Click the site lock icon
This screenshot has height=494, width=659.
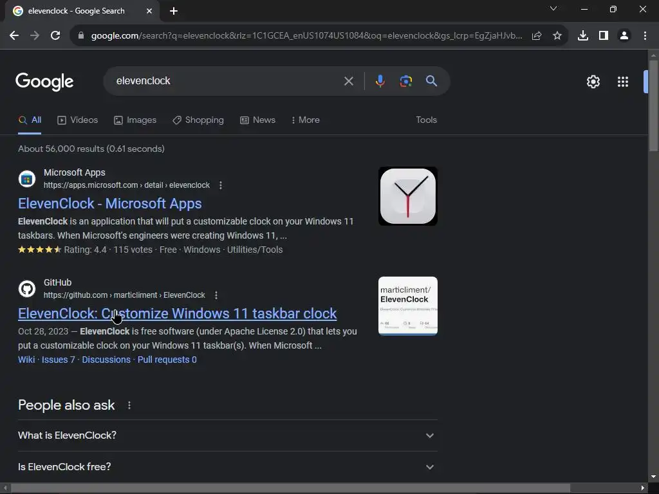pos(81,36)
